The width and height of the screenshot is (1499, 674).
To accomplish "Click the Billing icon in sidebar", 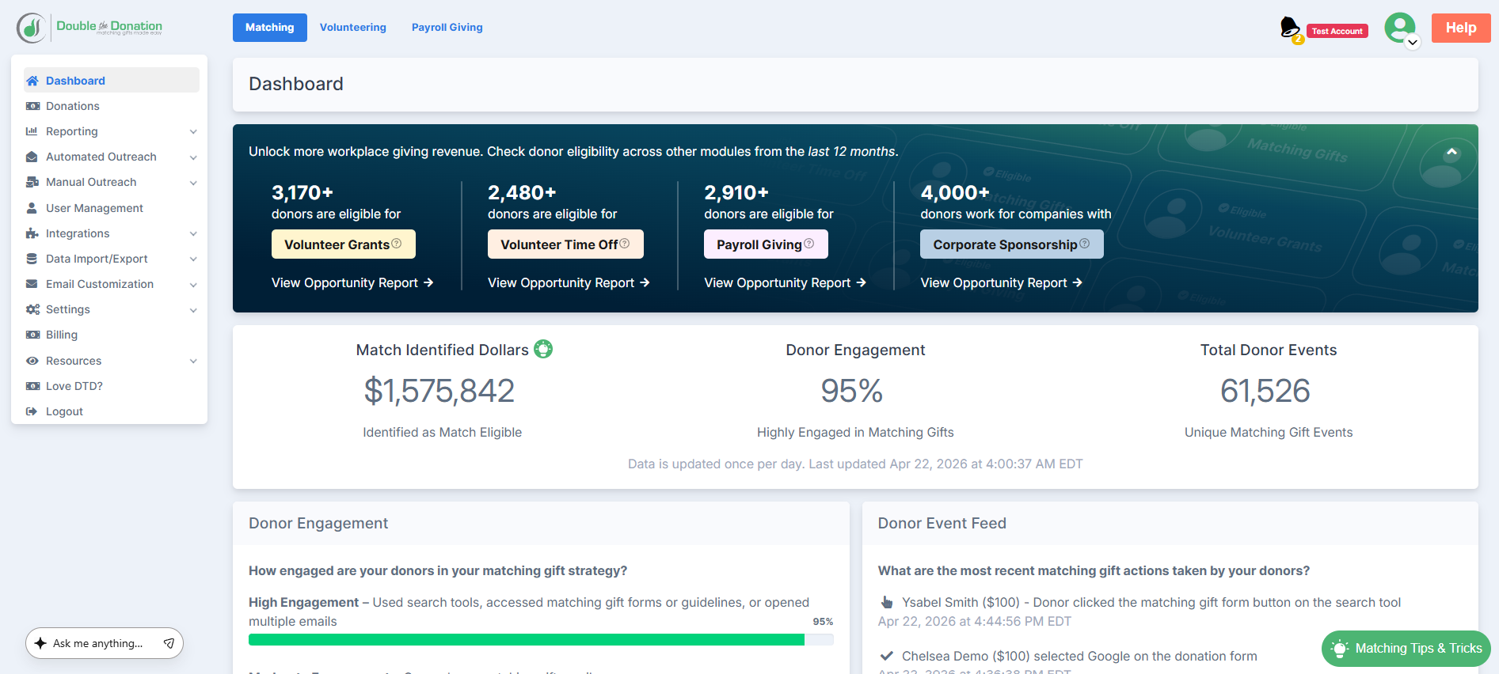I will [x=32, y=335].
